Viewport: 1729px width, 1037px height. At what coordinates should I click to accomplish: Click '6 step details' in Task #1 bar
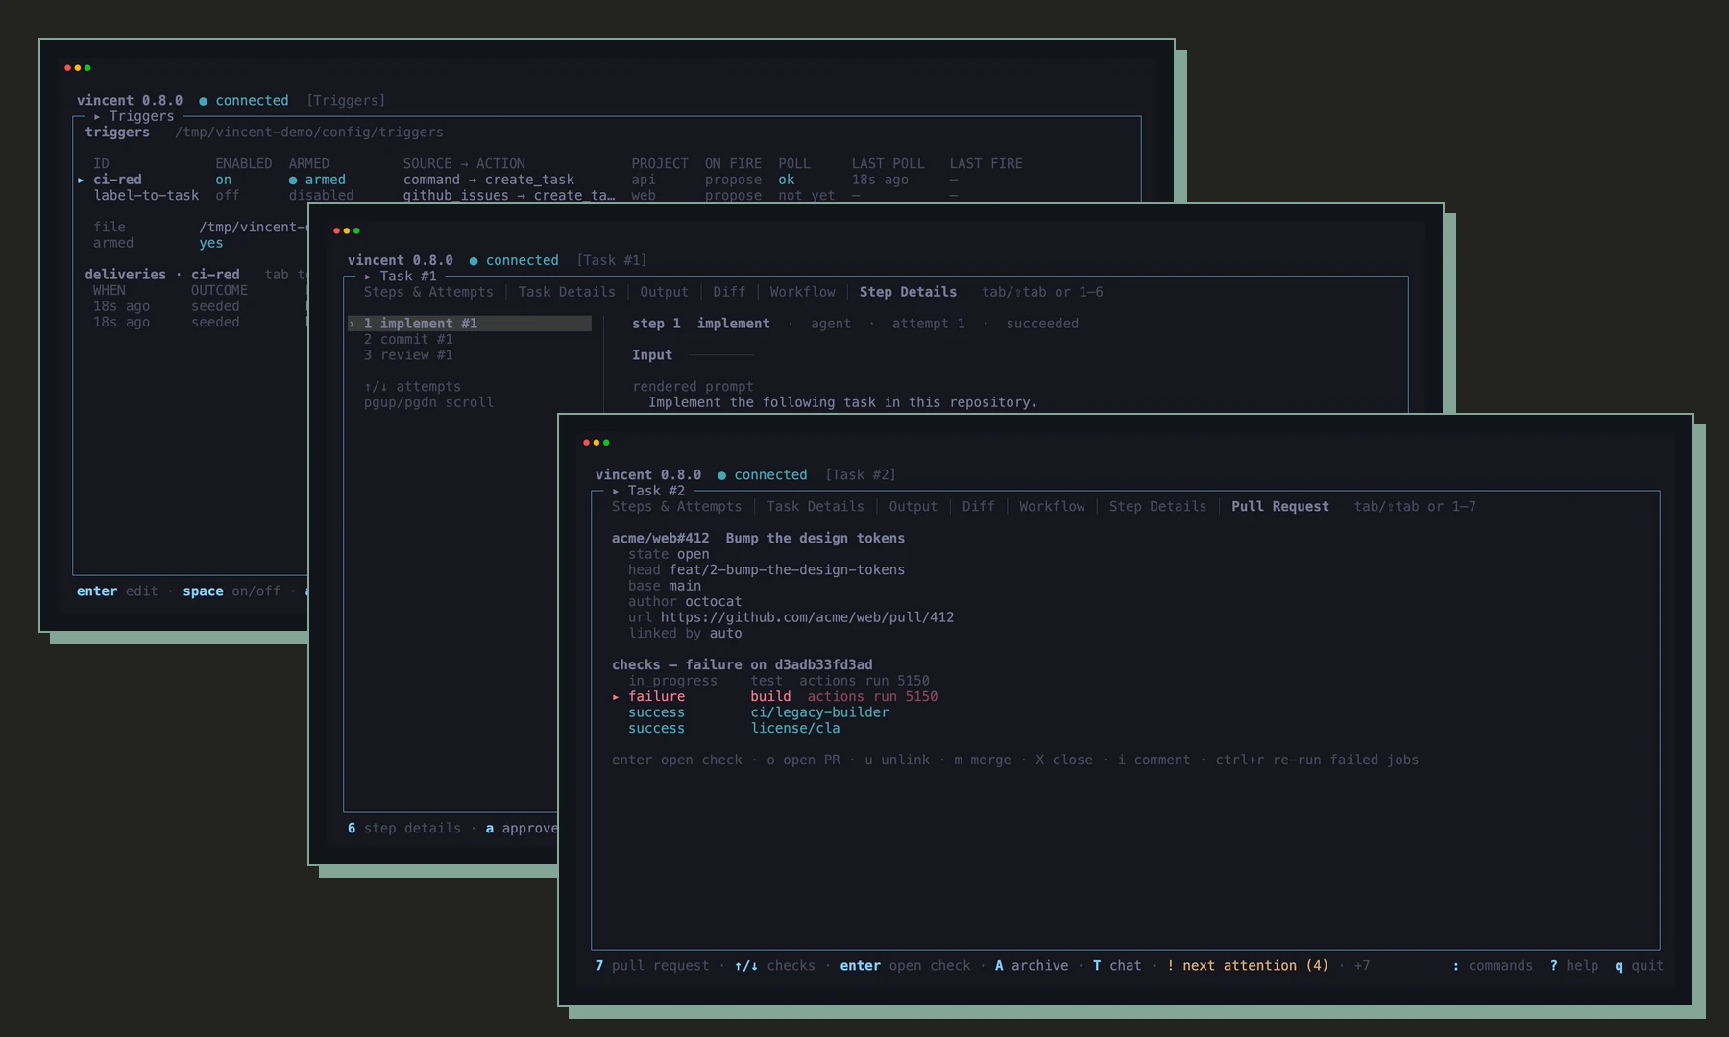click(404, 828)
